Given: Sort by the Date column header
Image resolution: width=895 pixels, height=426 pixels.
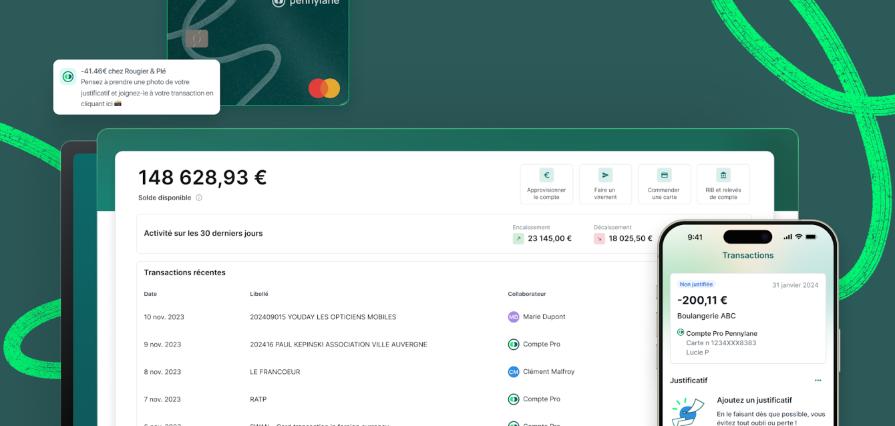Looking at the screenshot, I should (x=150, y=294).
